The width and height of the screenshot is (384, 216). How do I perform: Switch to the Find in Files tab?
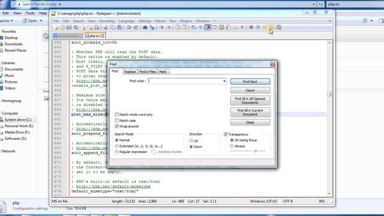(x=148, y=72)
